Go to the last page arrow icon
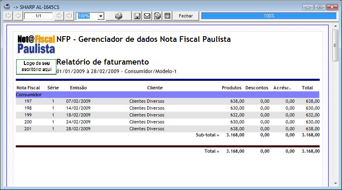 tap(69, 16)
